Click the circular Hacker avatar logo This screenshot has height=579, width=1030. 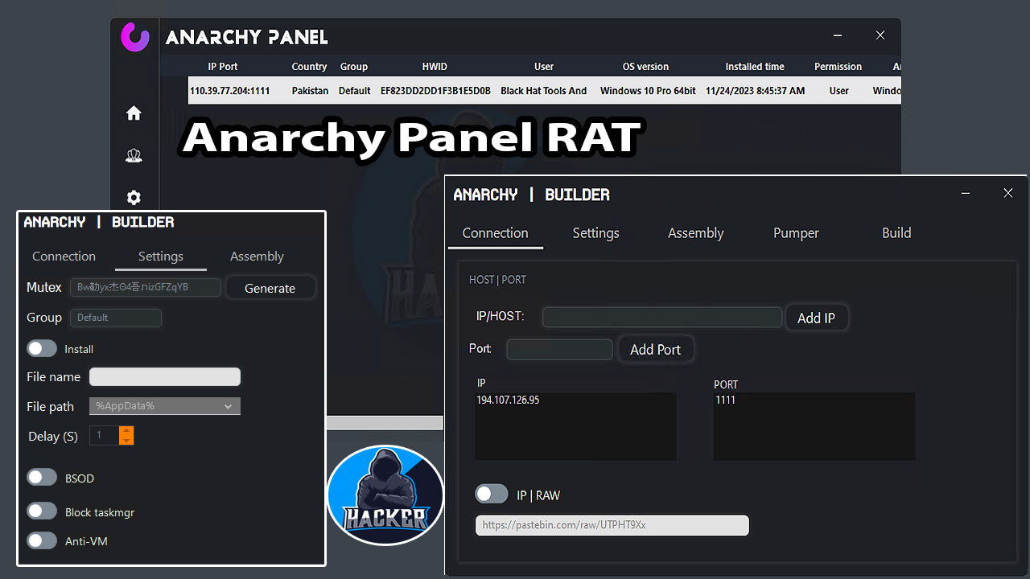[385, 495]
